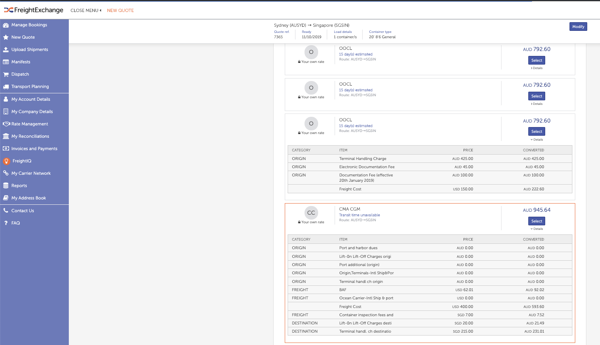The image size is (600, 345).
Task: Click the AUD 92.02 converted value
Action: [535, 290]
